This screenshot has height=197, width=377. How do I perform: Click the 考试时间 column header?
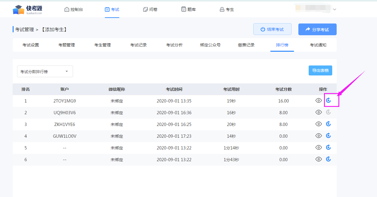(x=174, y=89)
